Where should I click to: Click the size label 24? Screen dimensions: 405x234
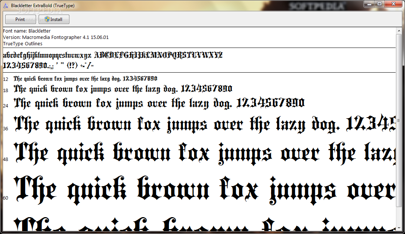pos(6,106)
